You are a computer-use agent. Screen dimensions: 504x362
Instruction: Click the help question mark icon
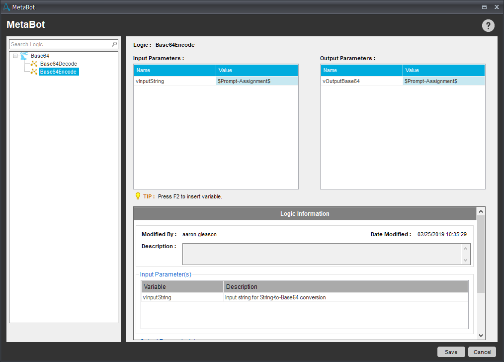click(x=488, y=26)
